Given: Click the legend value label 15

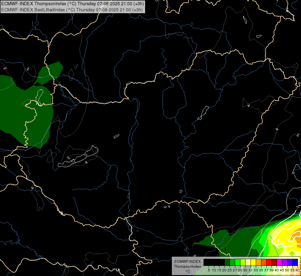Looking at the screenshot, I should [219, 270].
